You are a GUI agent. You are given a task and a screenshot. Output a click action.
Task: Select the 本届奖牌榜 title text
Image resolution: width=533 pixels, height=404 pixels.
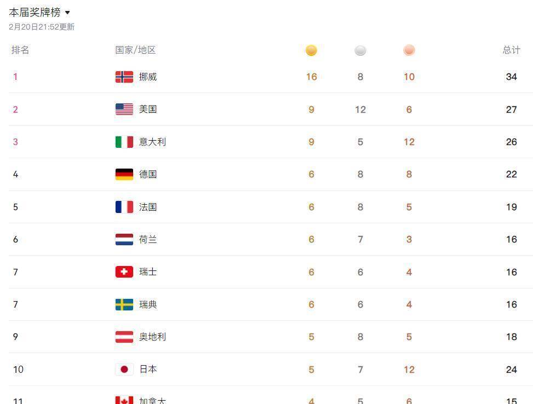coord(35,12)
